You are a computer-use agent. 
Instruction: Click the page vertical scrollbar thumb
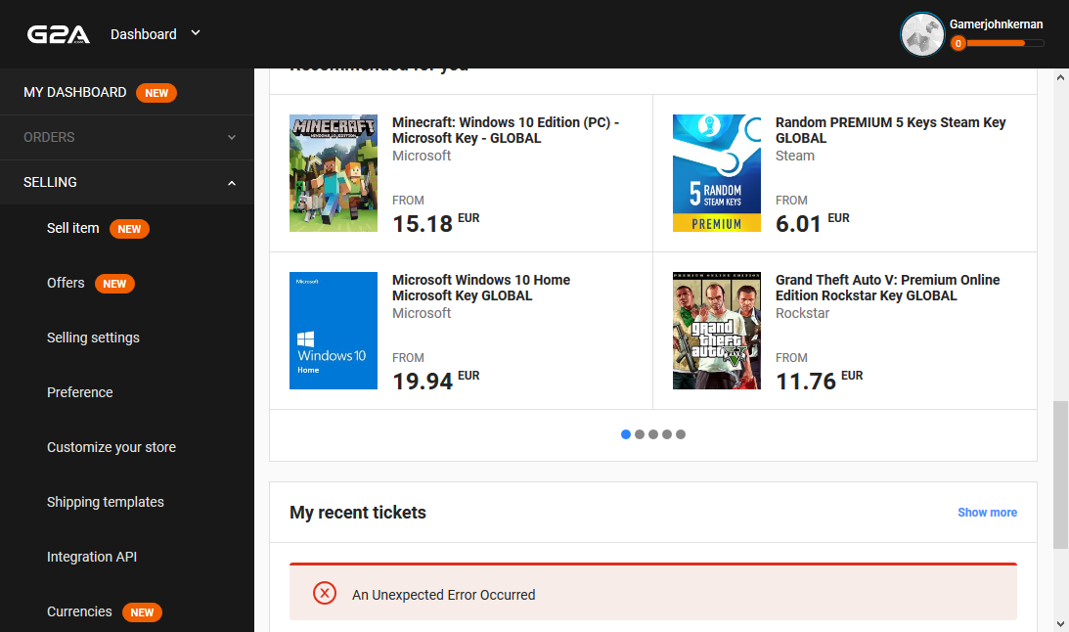(x=1060, y=475)
